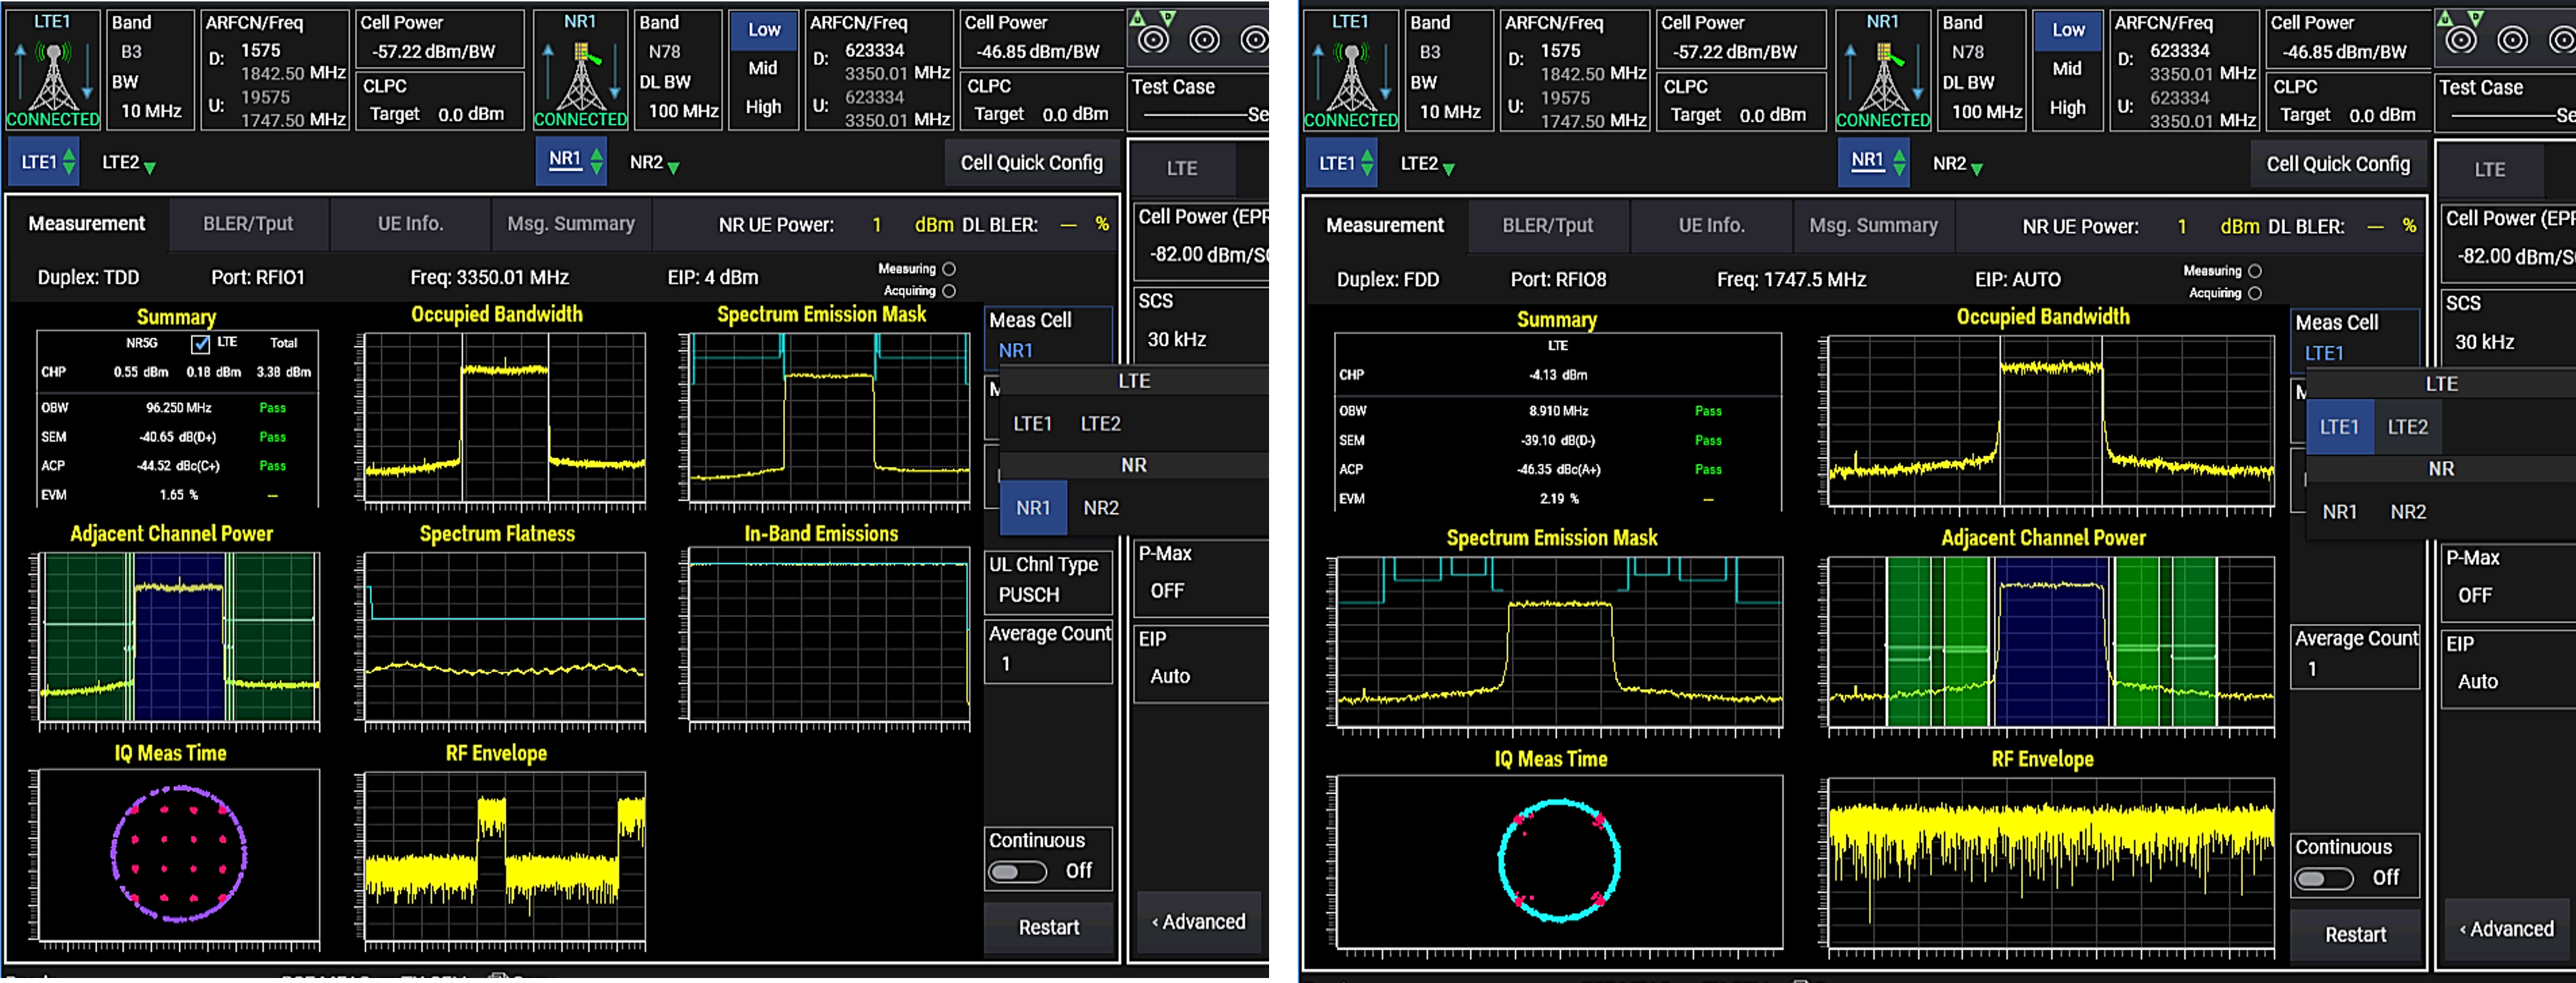Open the Spectrum Flatness graph

[x=503, y=638]
